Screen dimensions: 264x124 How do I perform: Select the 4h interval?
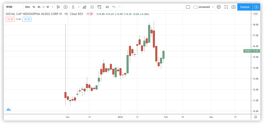click(39, 7)
